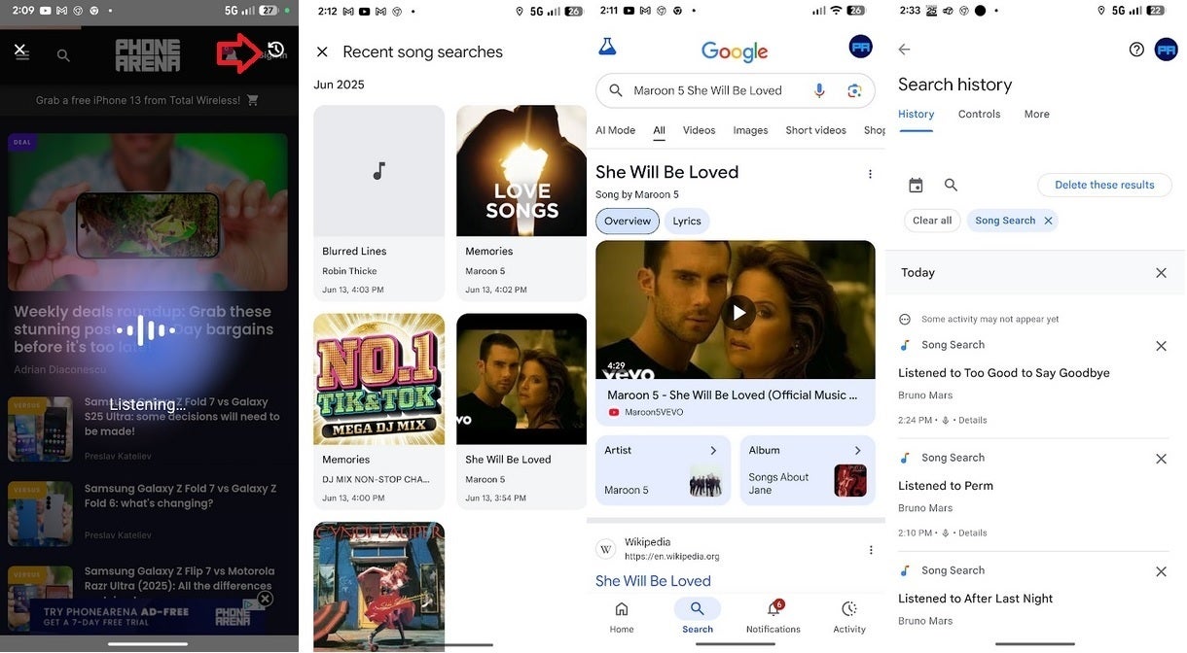Play the She Will Be Loved video
1187x653 pixels.
739,312
